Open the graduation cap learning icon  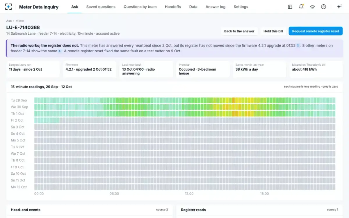pyautogui.click(x=312, y=7)
